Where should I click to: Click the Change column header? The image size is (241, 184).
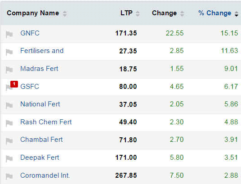click(164, 13)
